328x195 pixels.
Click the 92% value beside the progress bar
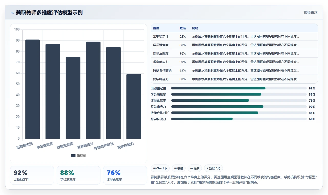tap(312, 88)
